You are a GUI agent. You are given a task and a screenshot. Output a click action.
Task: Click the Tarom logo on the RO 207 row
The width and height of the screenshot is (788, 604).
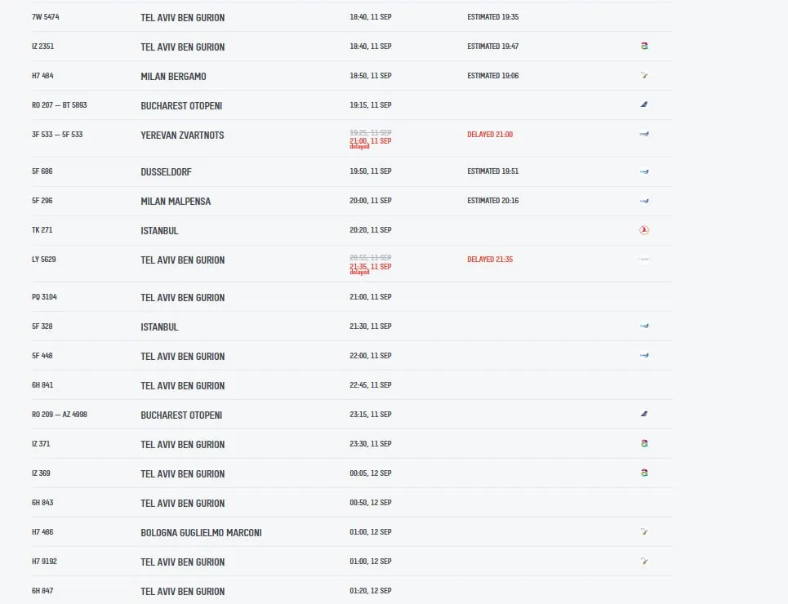pos(644,104)
